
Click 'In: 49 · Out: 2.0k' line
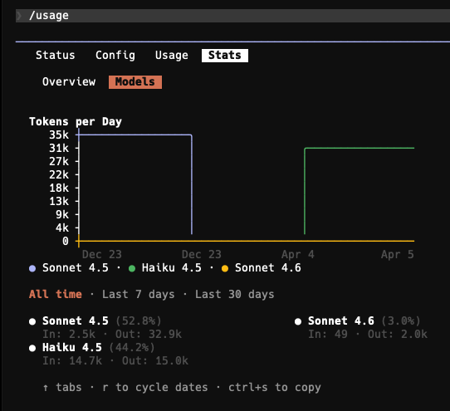pos(368,334)
